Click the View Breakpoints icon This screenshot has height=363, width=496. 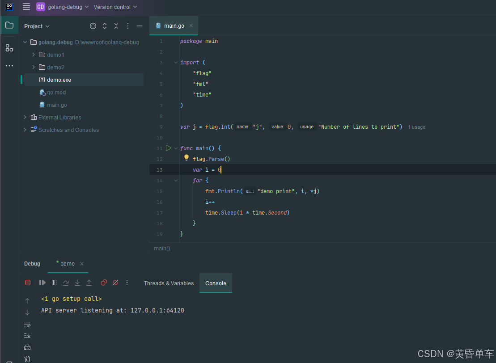tap(104, 283)
